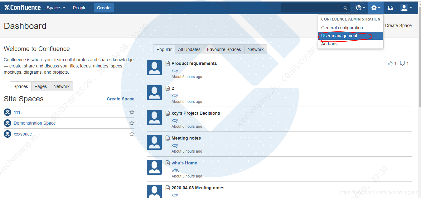
Task: Click page icon beside Meeting notes
Action: [x=168, y=138]
